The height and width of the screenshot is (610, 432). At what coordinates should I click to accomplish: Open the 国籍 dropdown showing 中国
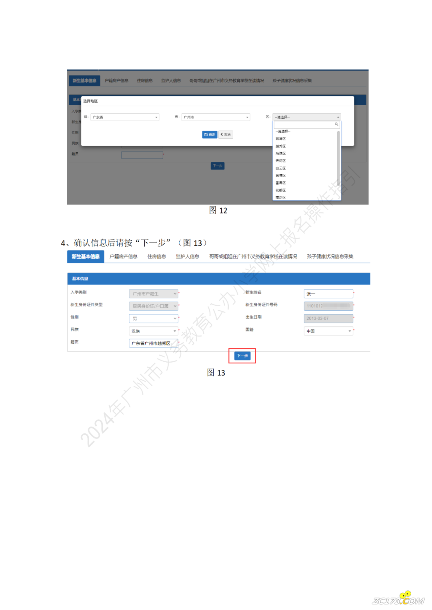coord(328,331)
